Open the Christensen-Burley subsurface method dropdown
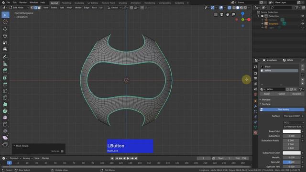Image resolution: width=306 pixels, height=172 pixels. coord(294,127)
